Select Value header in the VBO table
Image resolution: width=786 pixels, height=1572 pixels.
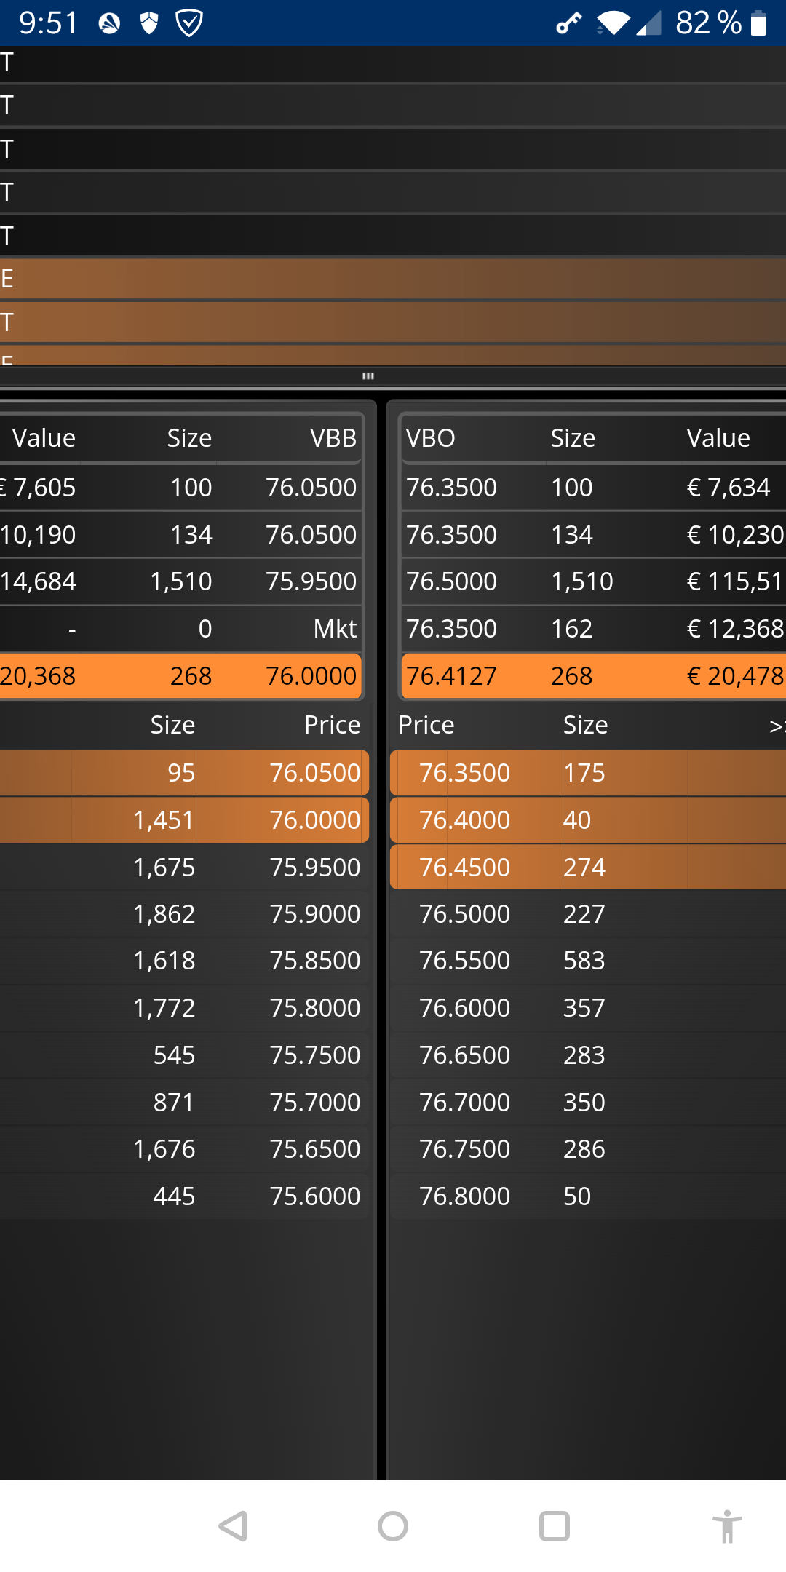click(x=718, y=438)
